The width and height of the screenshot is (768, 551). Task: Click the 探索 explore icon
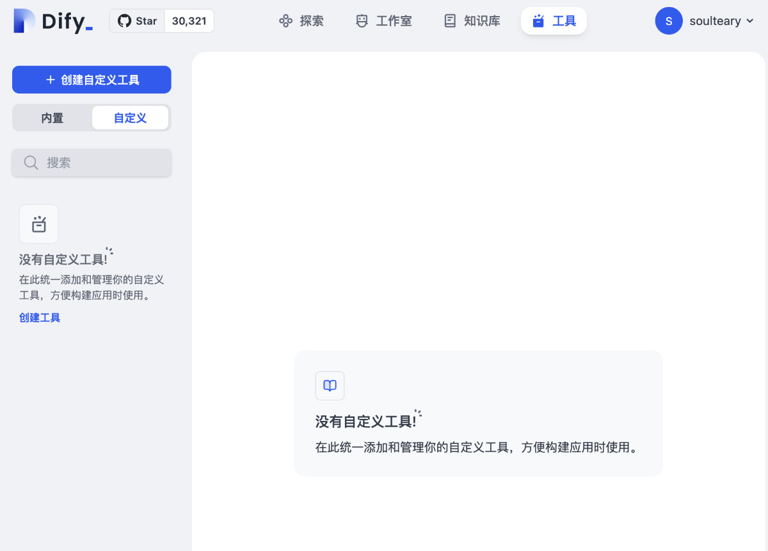pyautogui.click(x=285, y=21)
